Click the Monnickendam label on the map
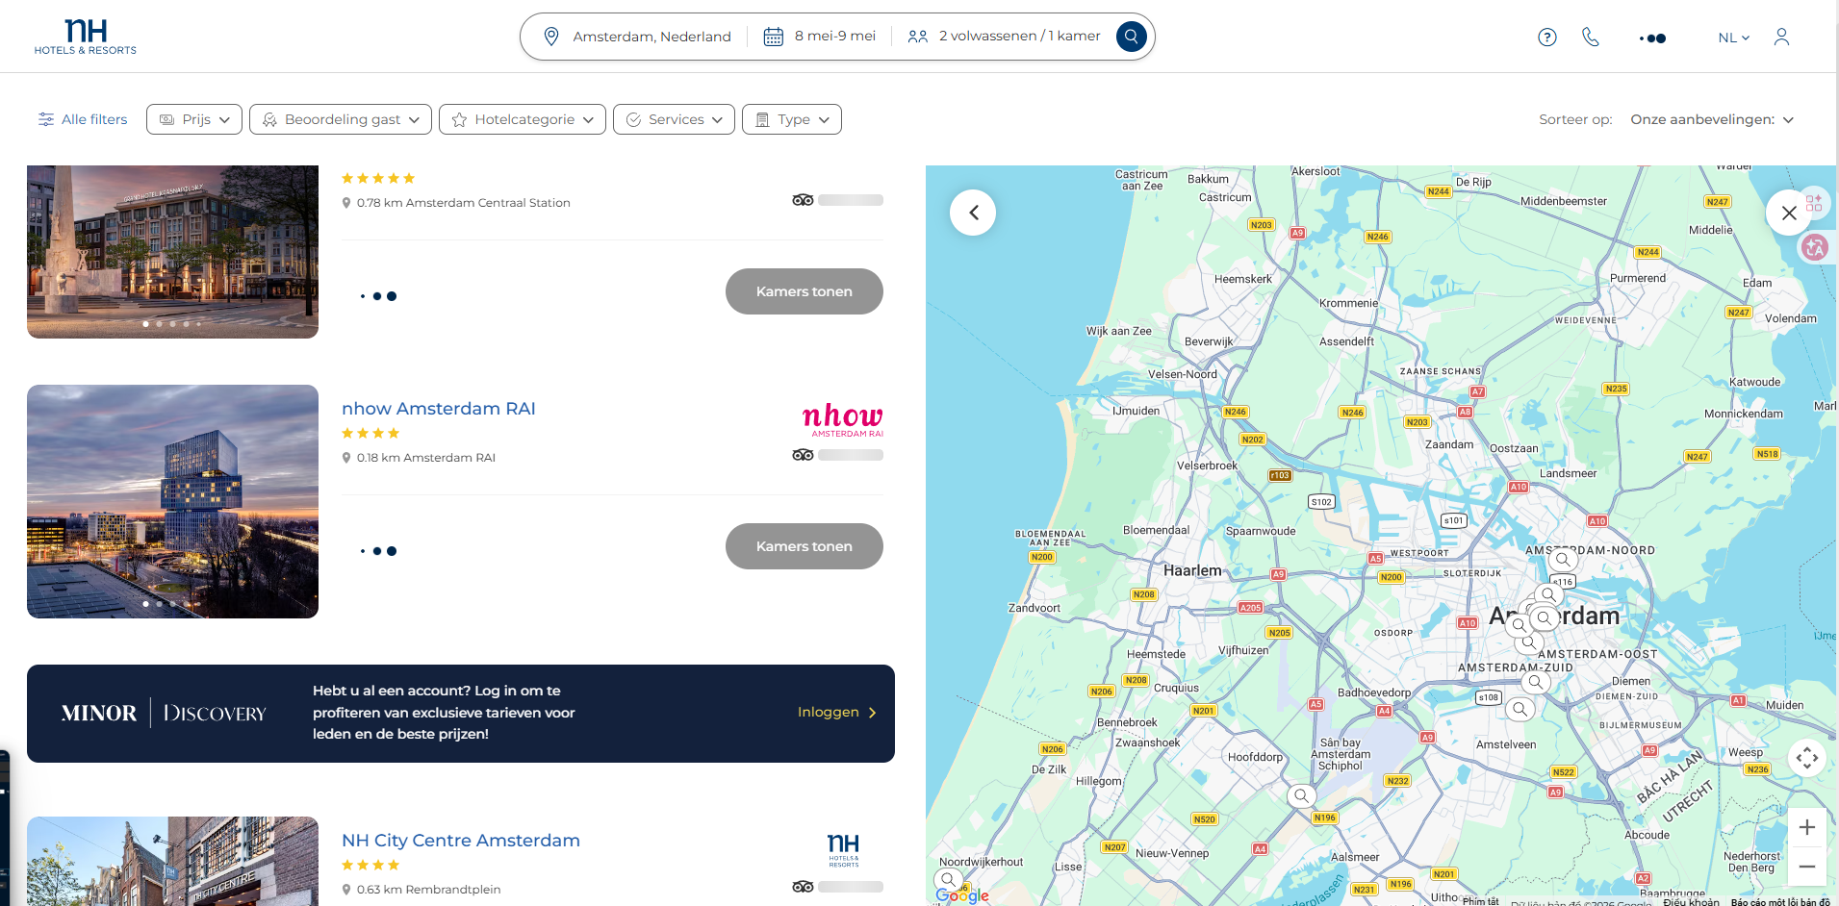 click(1744, 414)
